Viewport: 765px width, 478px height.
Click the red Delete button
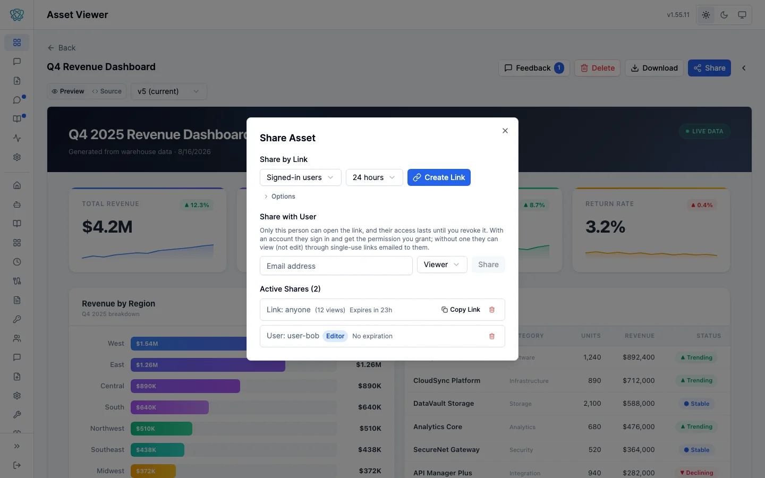click(597, 68)
